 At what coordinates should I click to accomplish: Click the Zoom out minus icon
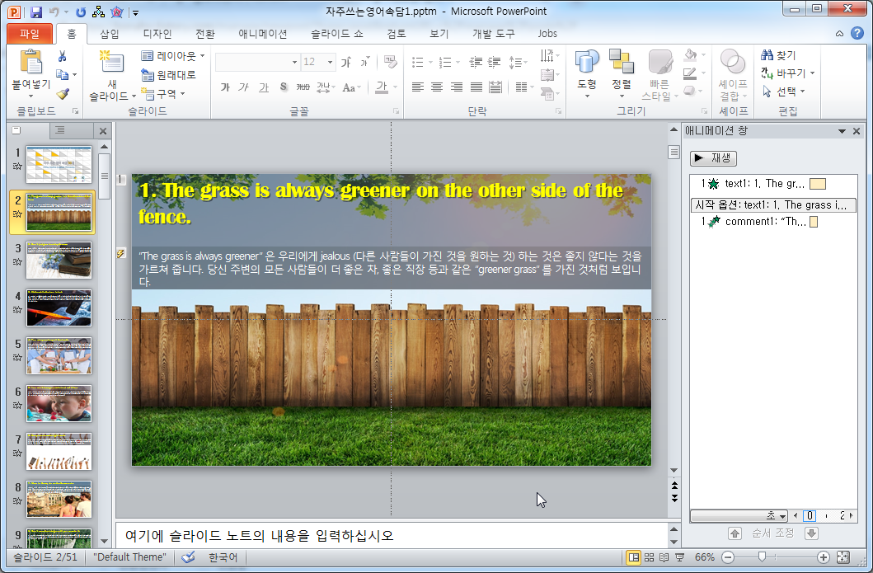(728, 557)
